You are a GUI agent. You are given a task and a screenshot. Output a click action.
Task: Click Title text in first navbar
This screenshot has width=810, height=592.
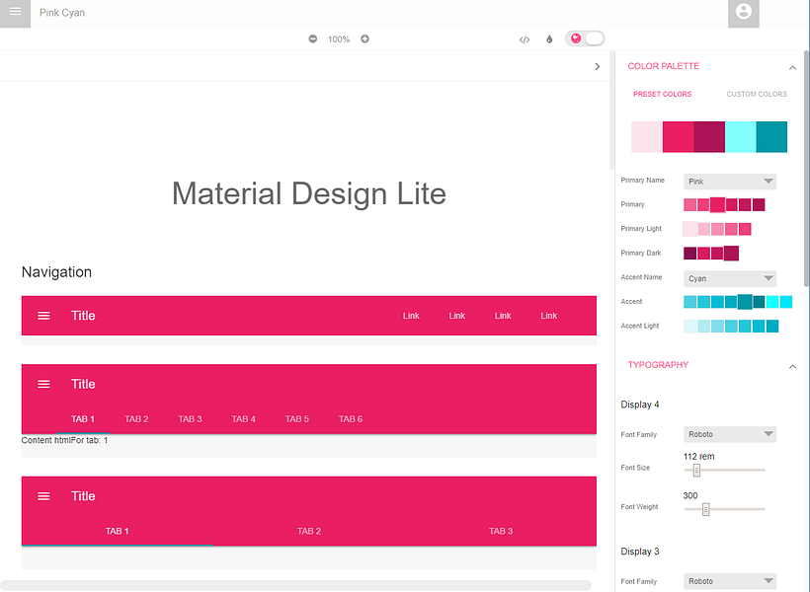pyautogui.click(x=83, y=316)
